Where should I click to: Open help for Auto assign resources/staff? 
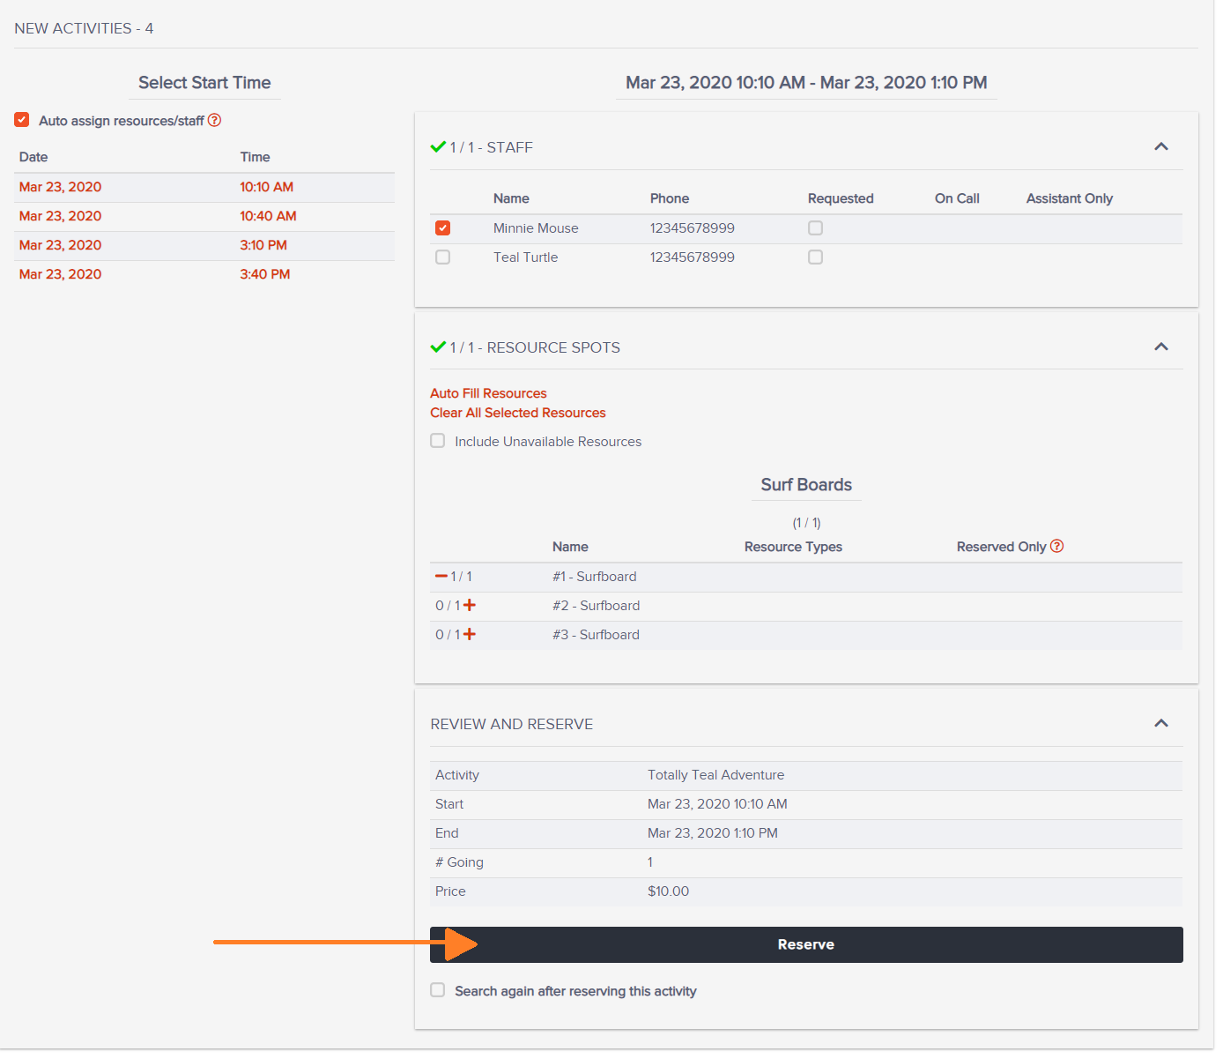214,120
